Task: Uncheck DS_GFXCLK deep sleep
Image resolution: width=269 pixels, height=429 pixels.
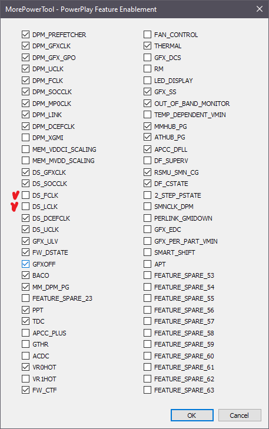Action: pos(25,172)
